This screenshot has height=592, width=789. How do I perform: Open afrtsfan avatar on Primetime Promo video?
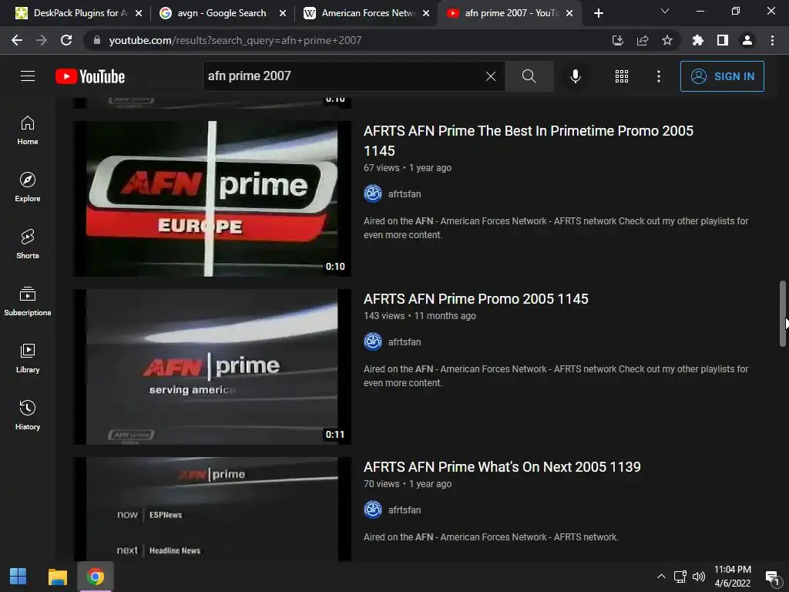pos(373,193)
